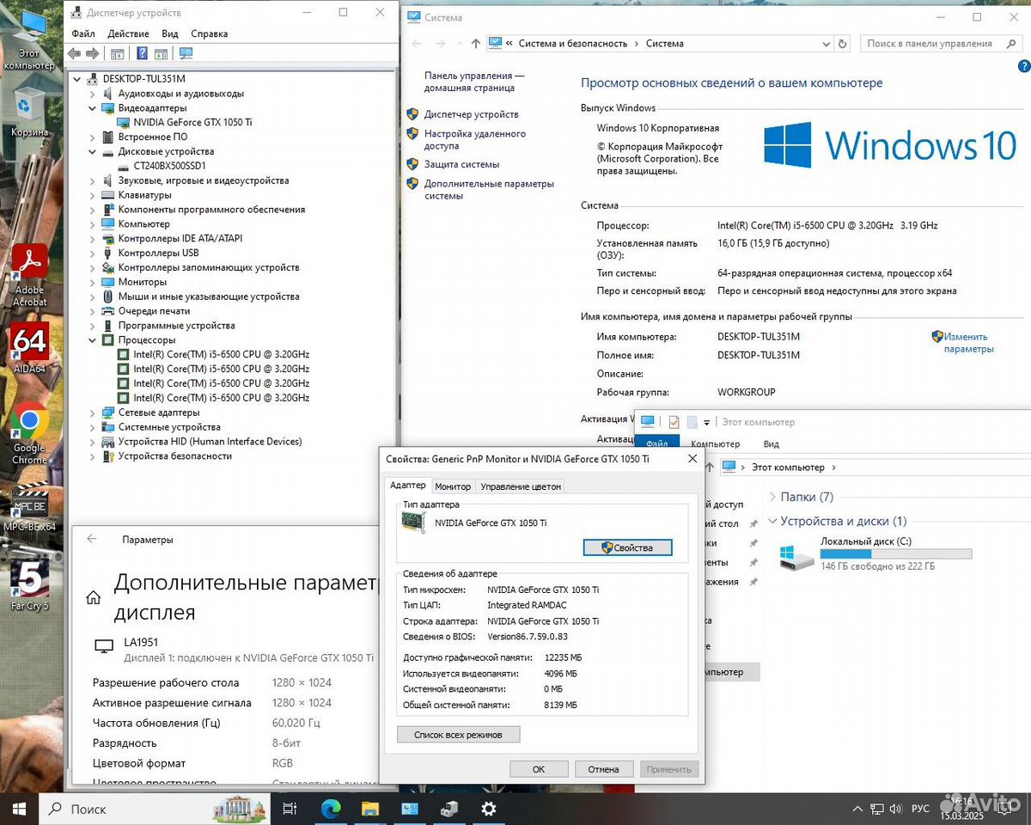The width and height of the screenshot is (1031, 825).
Task: Select the MPC-BE x64 desktop shortcut
Action: point(29,507)
